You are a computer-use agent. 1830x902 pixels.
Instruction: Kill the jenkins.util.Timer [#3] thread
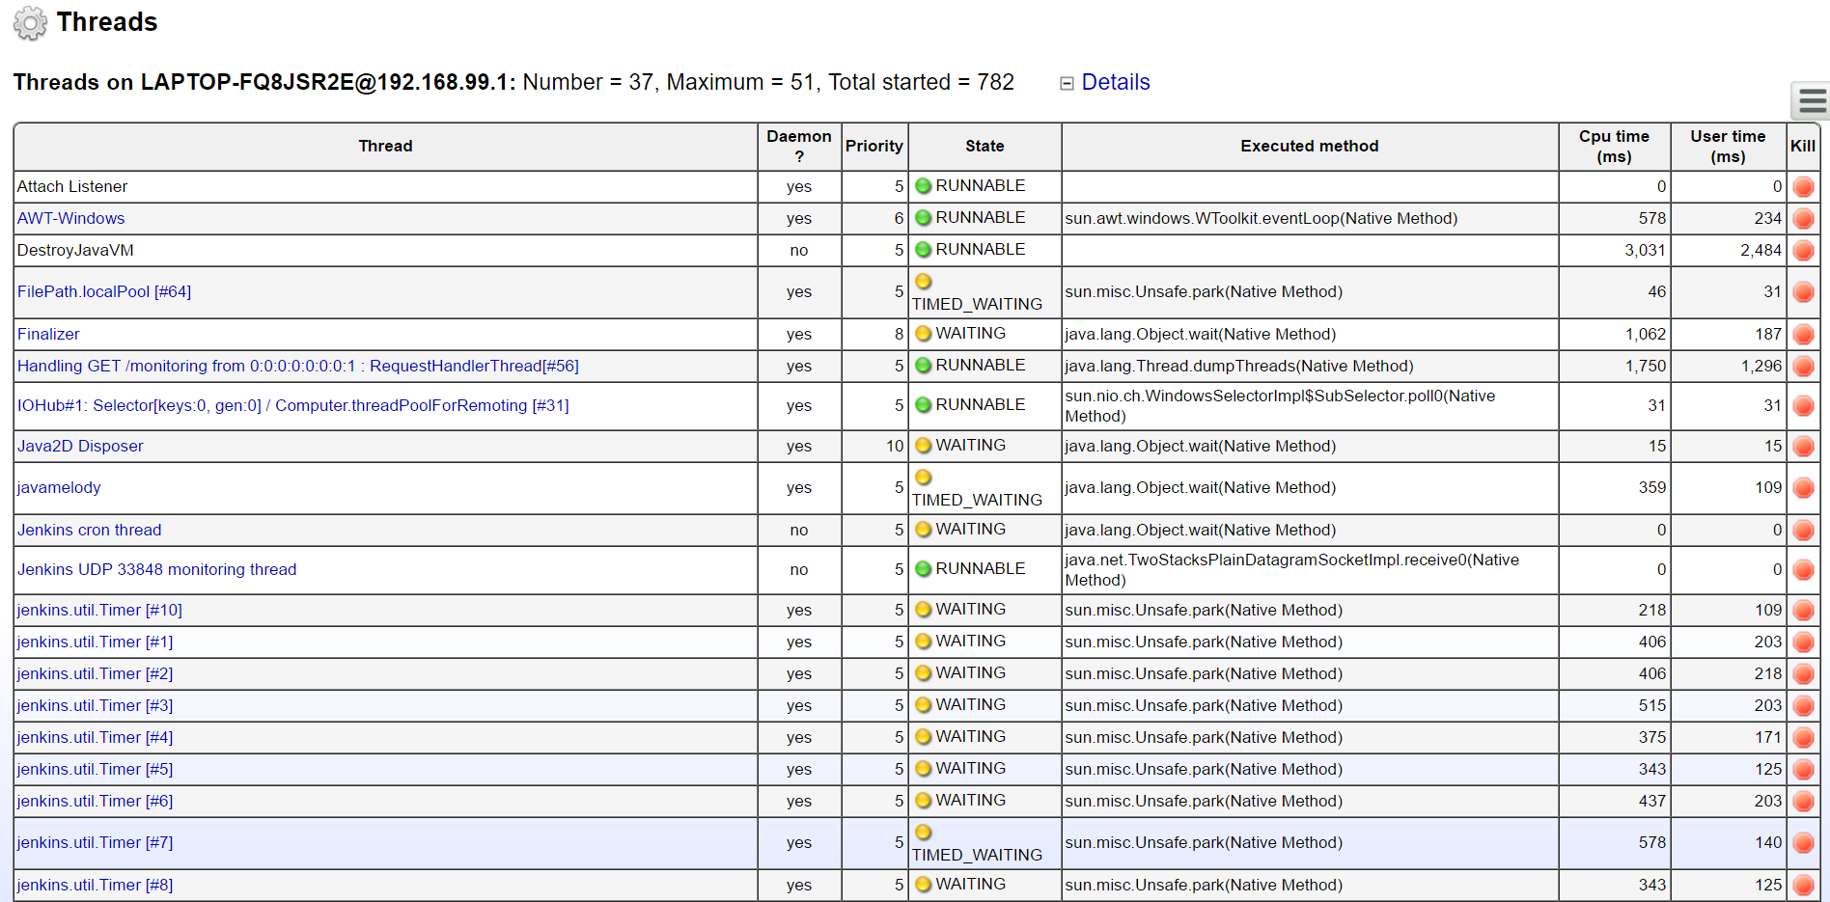(1803, 706)
